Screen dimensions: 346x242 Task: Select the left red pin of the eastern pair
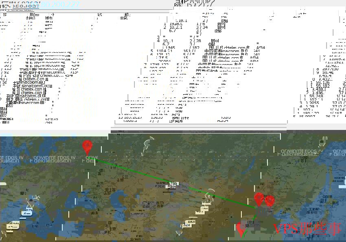coord(258,199)
